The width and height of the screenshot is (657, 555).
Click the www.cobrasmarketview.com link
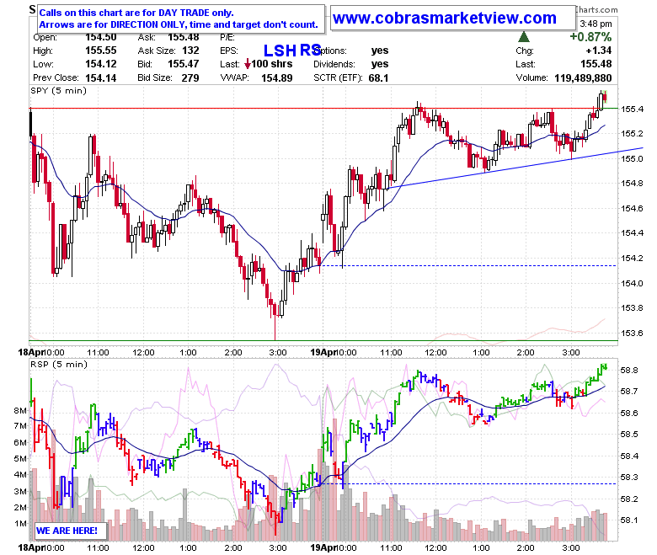click(444, 18)
